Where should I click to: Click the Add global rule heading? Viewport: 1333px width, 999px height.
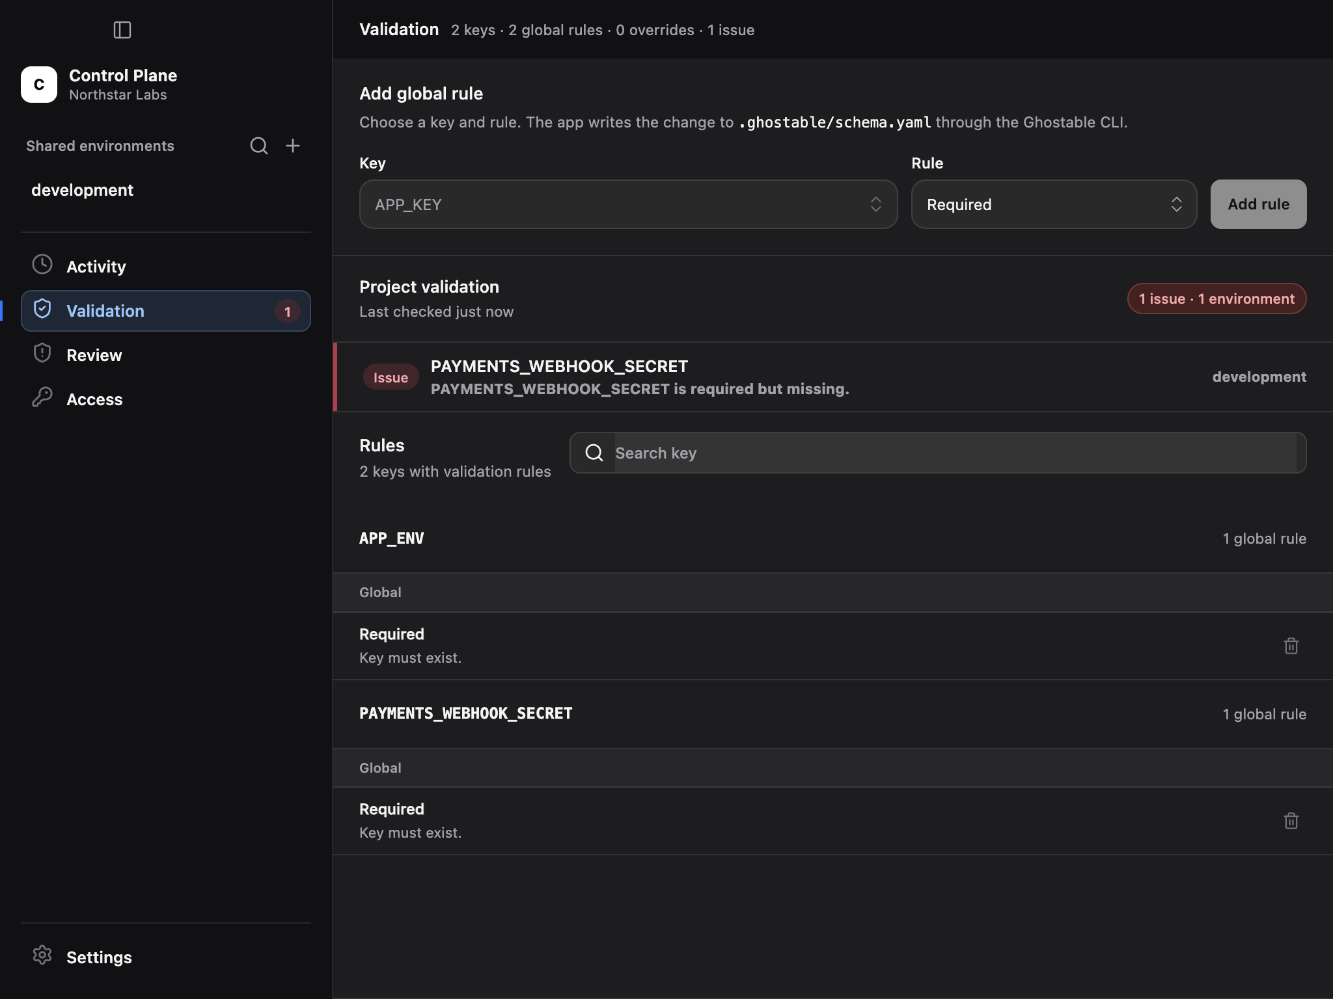(x=421, y=94)
